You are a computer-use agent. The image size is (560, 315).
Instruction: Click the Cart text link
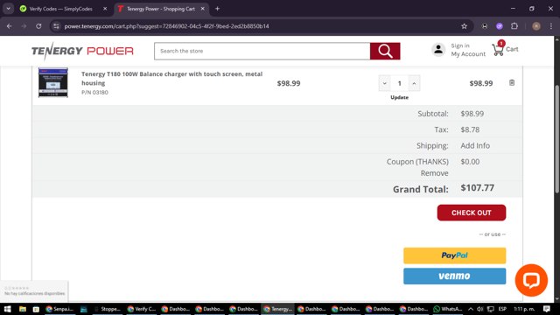pos(512,49)
